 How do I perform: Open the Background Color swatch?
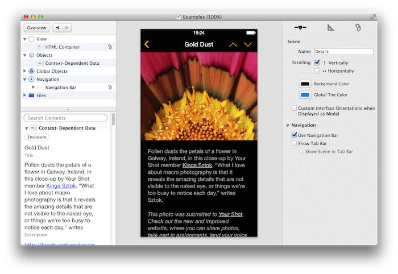click(x=305, y=84)
